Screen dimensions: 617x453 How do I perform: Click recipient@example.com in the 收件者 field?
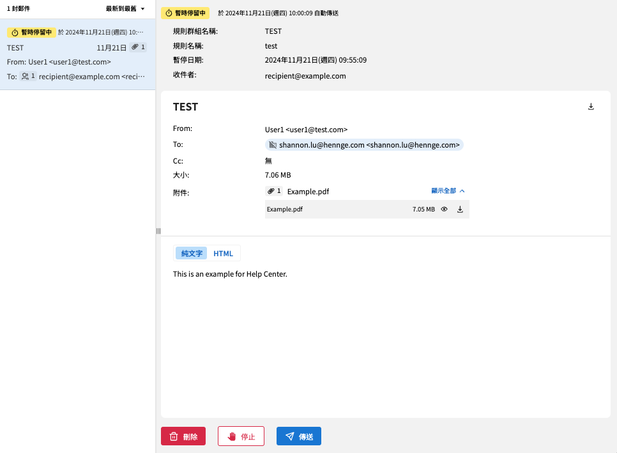pyautogui.click(x=305, y=76)
